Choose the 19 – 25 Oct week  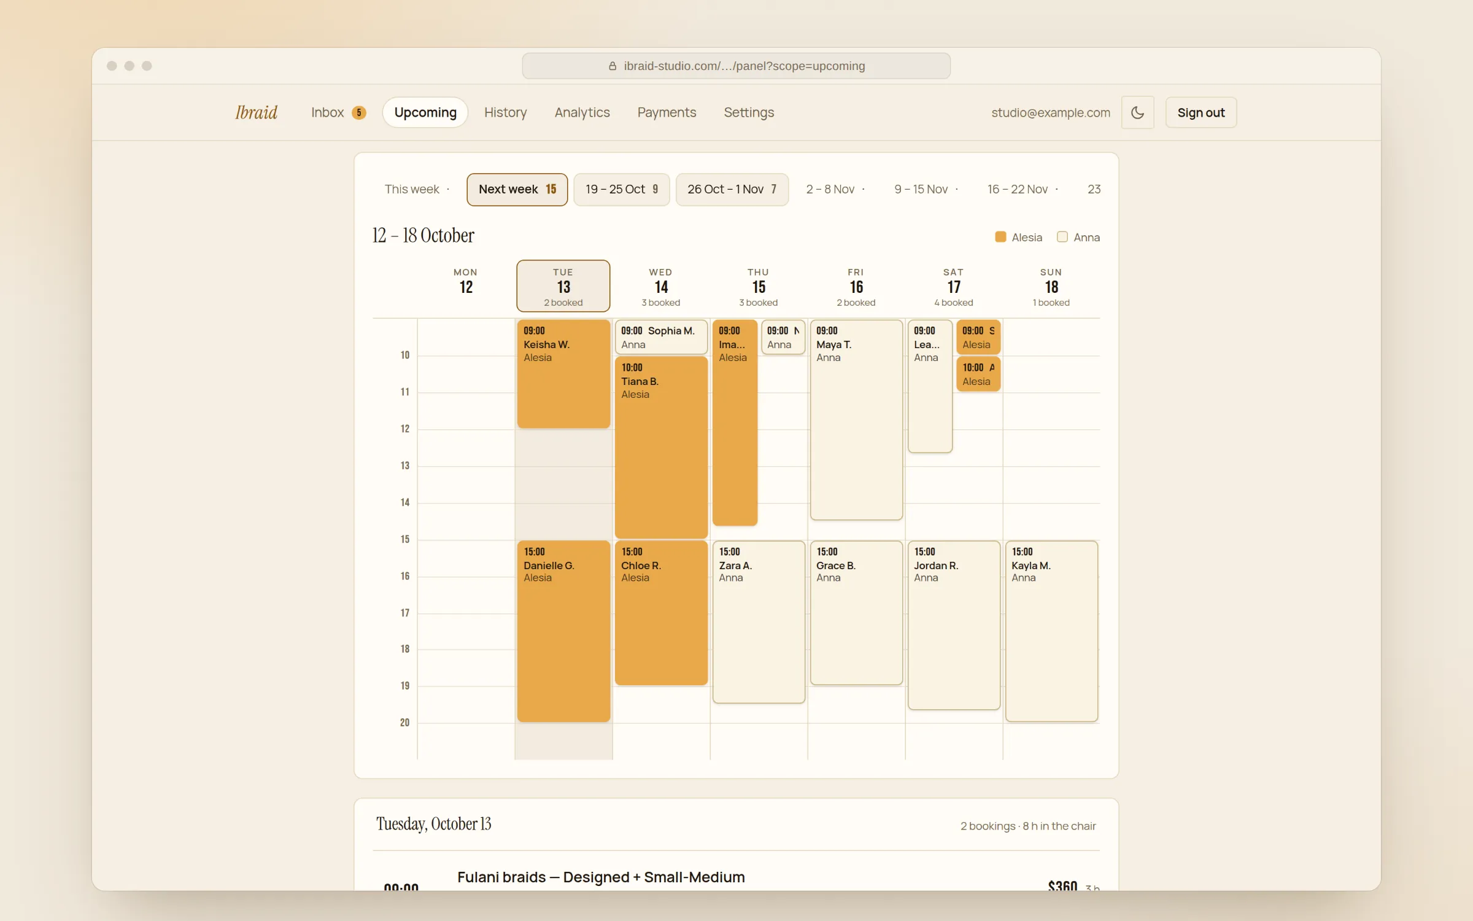(621, 189)
